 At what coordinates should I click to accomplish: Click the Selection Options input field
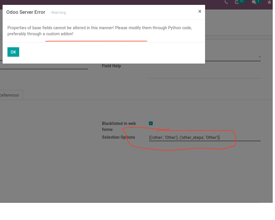coord(205,137)
